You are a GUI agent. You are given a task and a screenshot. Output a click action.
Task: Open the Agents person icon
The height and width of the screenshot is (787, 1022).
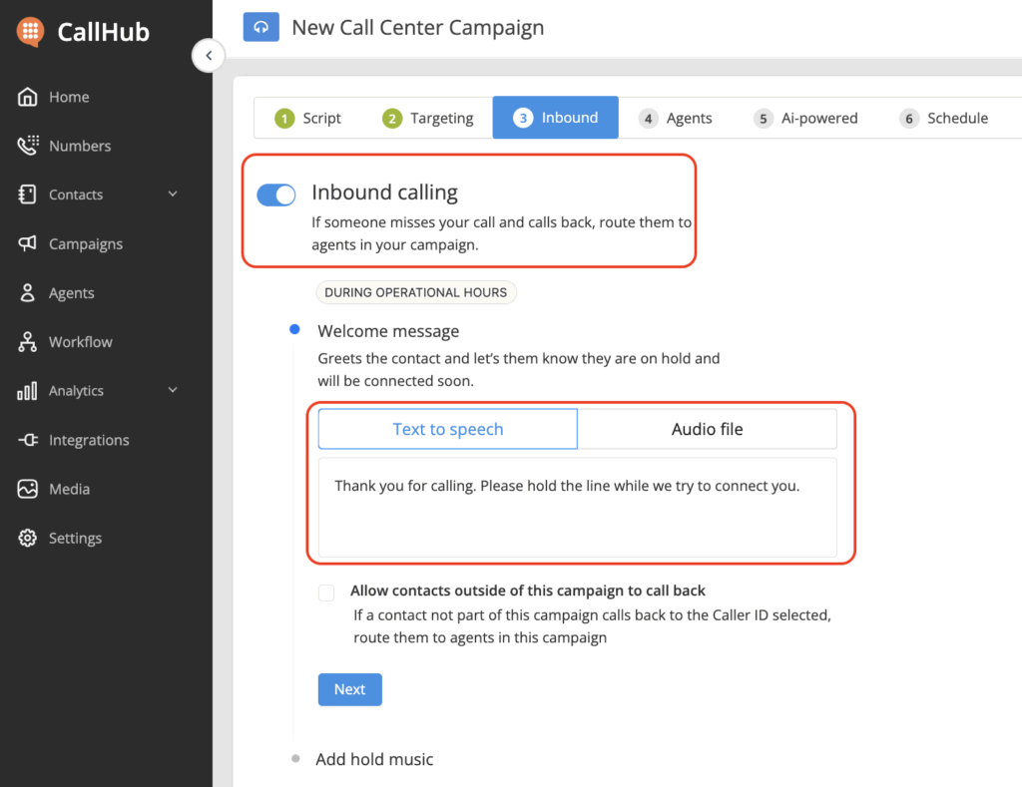(x=28, y=293)
